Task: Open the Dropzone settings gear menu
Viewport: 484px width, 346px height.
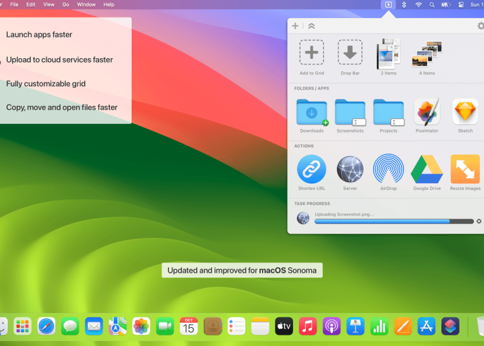Action: (x=480, y=26)
